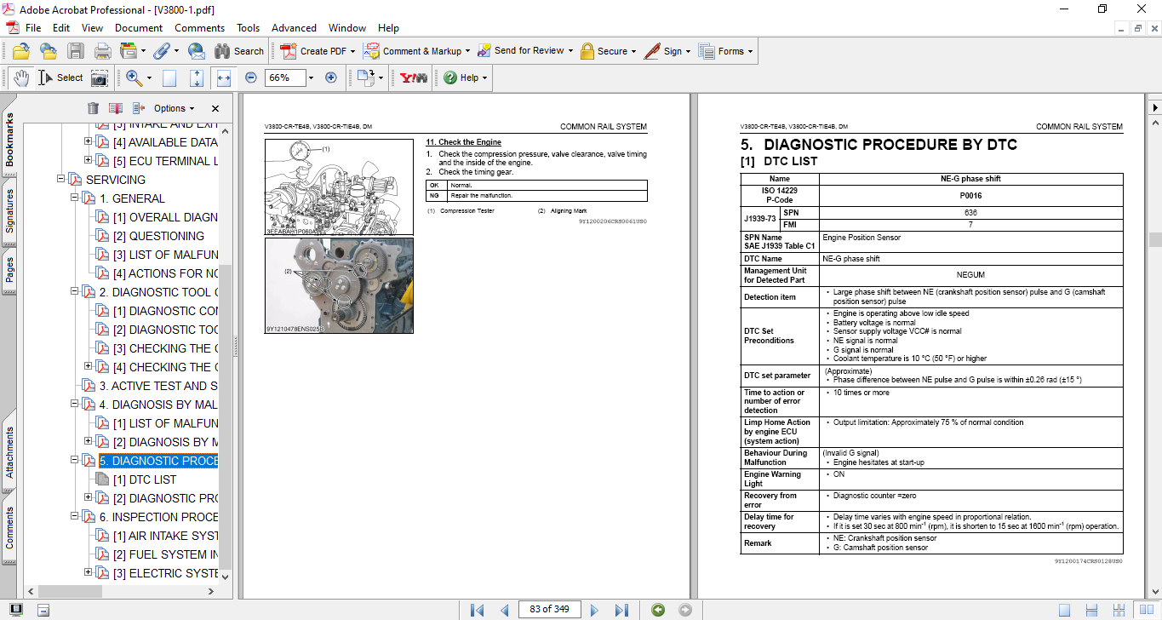
Task: Go to the last page
Action: coord(621,610)
